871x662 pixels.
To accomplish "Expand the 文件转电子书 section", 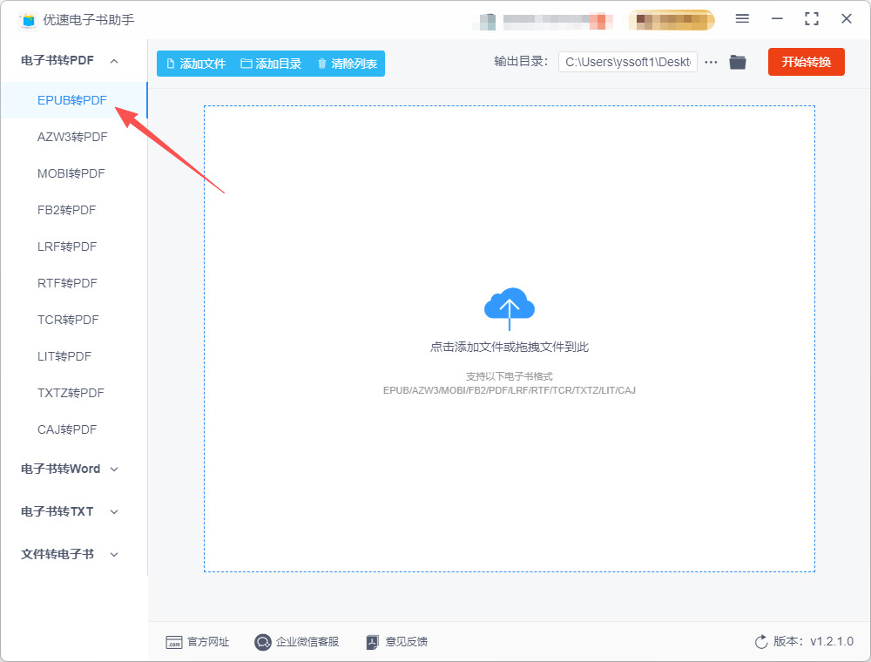I will 70,554.
